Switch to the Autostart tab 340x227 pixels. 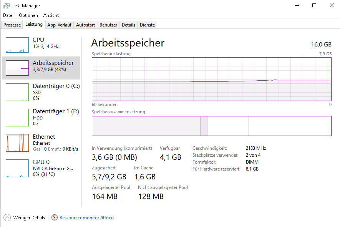pyautogui.click(x=85, y=25)
